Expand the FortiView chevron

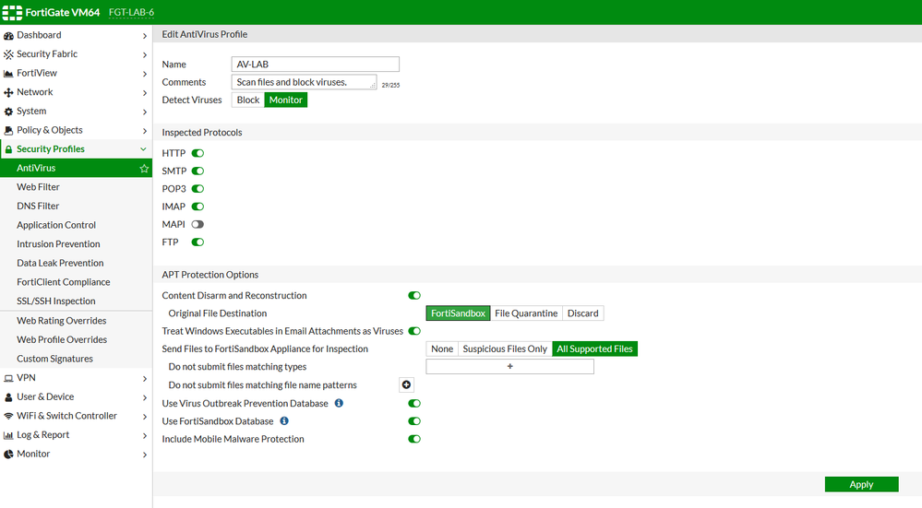click(145, 74)
